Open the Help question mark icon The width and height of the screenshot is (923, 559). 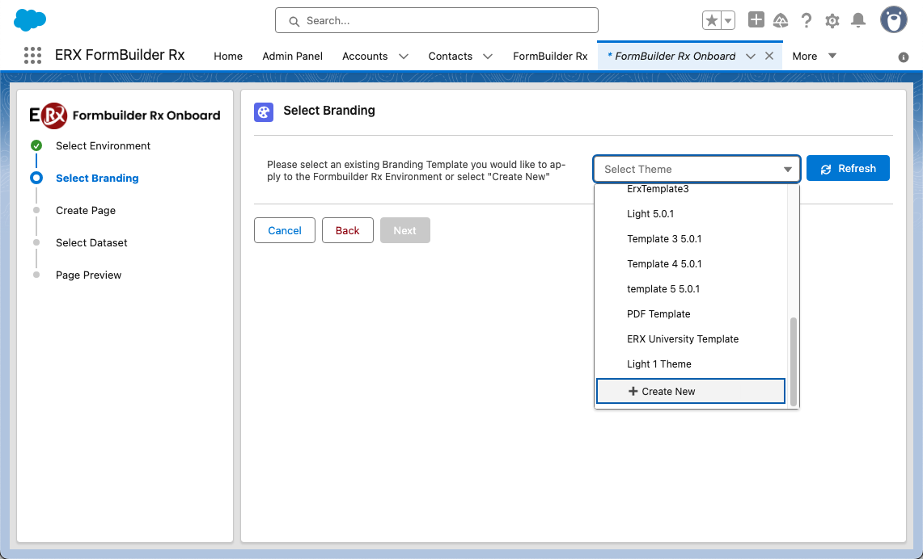point(807,21)
